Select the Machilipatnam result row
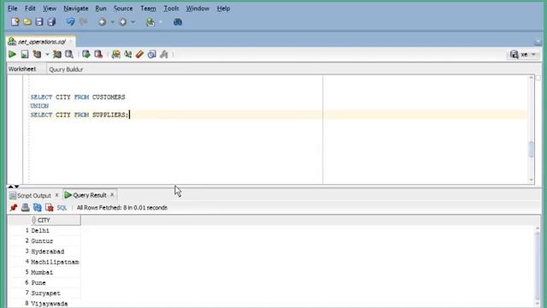The image size is (547, 308). click(44, 262)
